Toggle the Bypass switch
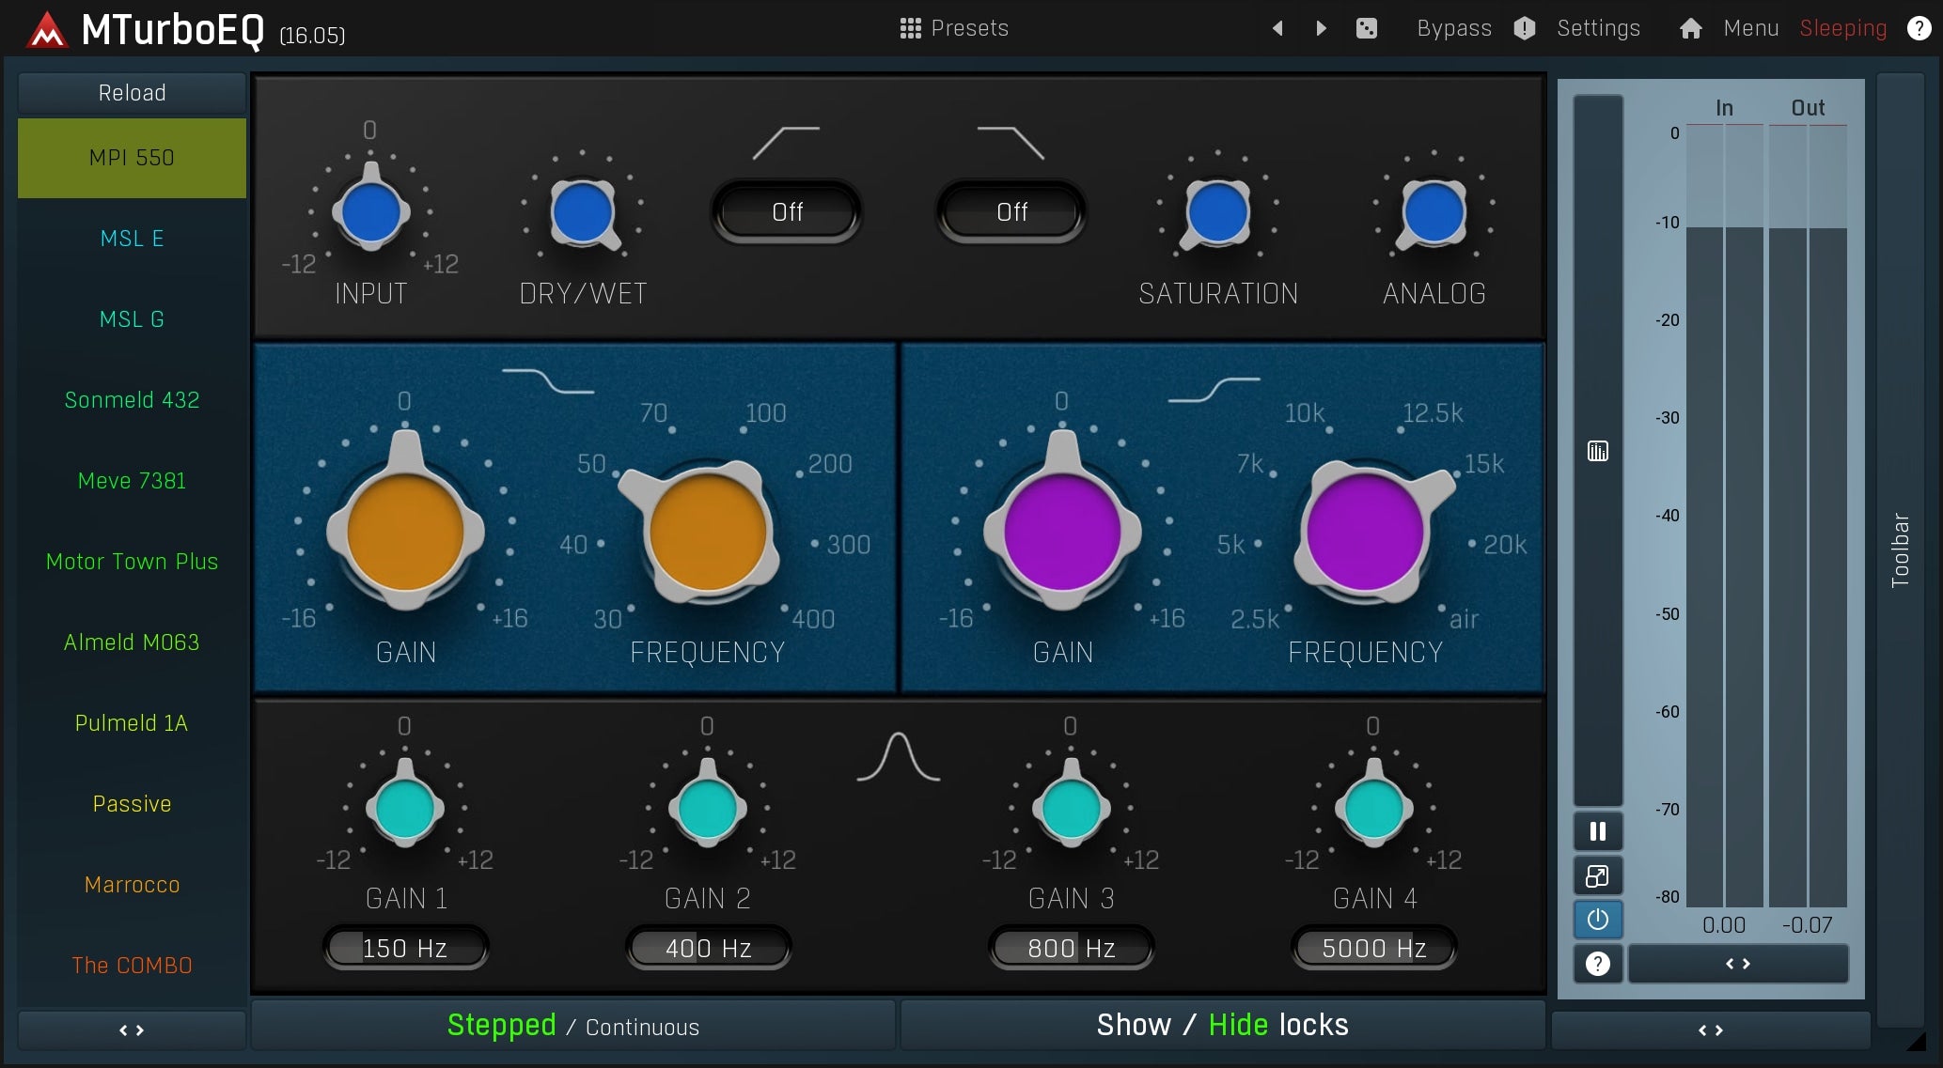 1453,28
